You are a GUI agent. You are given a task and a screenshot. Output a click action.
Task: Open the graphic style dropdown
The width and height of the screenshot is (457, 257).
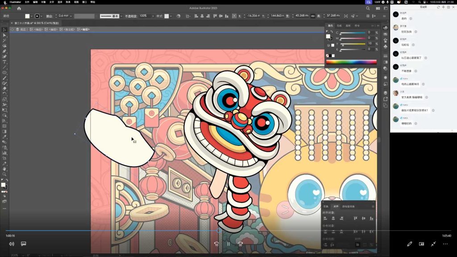[171, 17]
